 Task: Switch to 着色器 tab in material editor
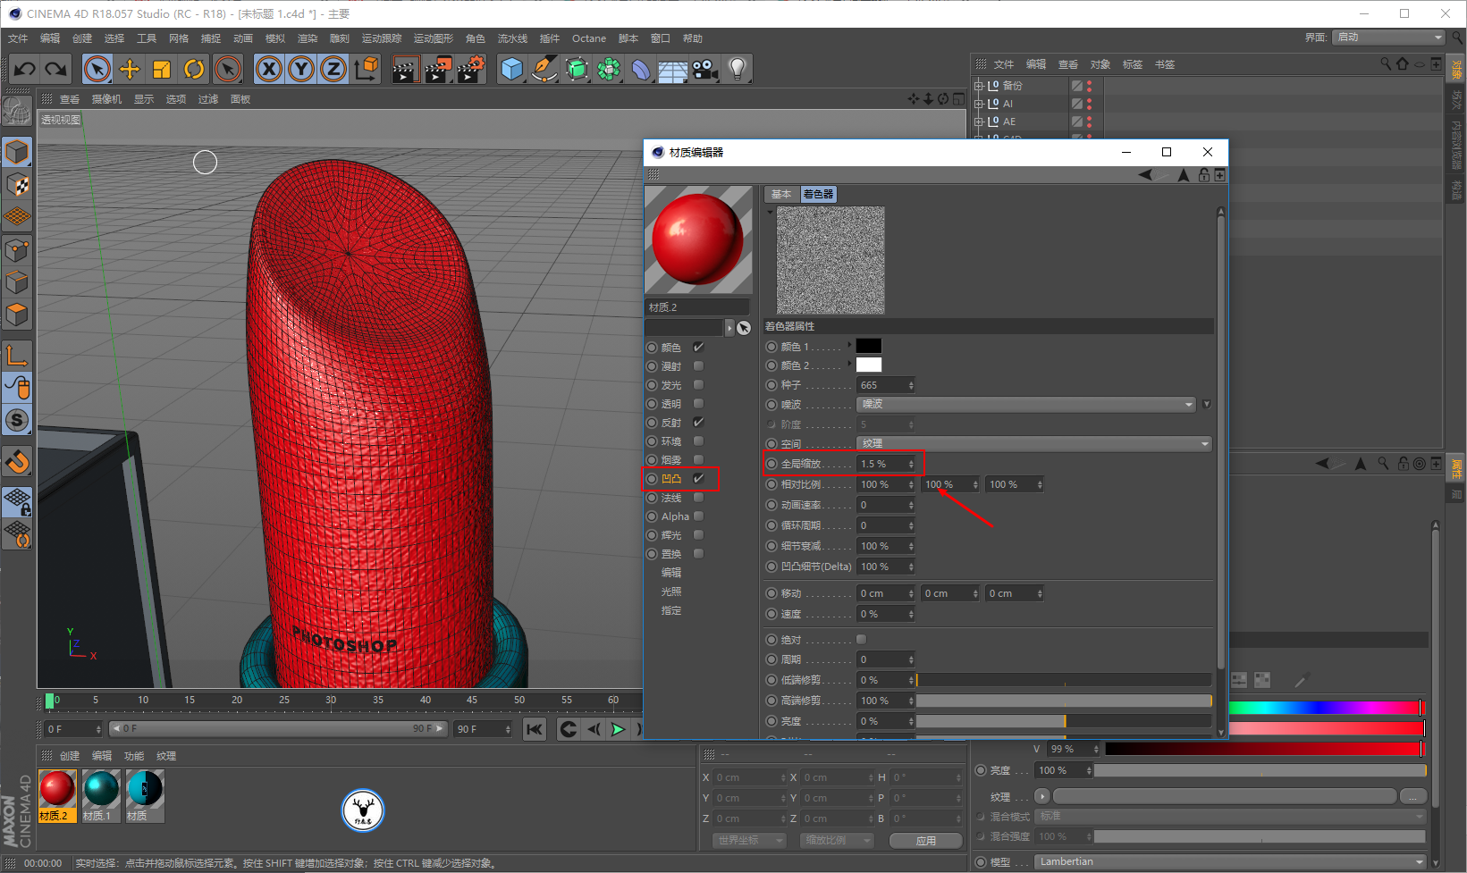point(818,195)
